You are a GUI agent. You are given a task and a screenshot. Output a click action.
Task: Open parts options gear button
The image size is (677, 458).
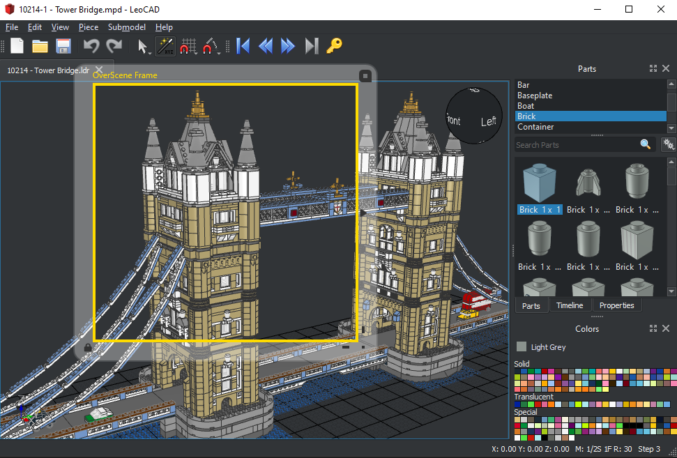(x=668, y=144)
